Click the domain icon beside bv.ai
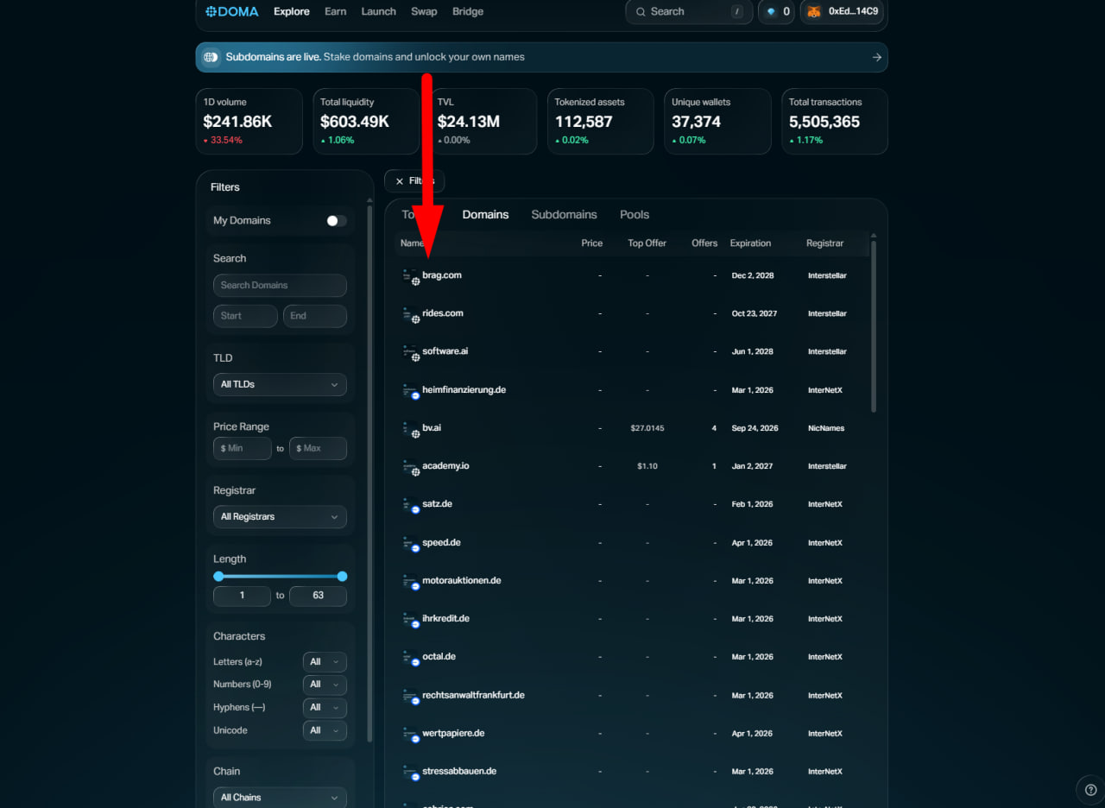 411,428
